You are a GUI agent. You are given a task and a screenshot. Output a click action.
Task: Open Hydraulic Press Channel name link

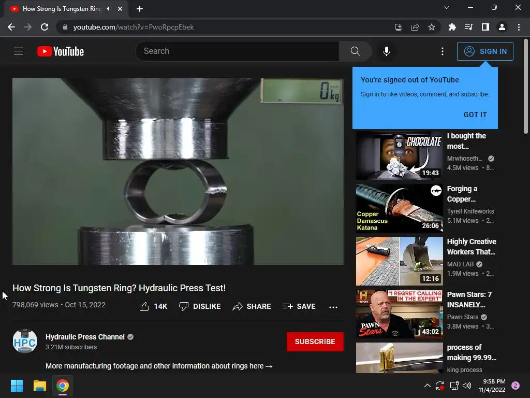(x=85, y=337)
